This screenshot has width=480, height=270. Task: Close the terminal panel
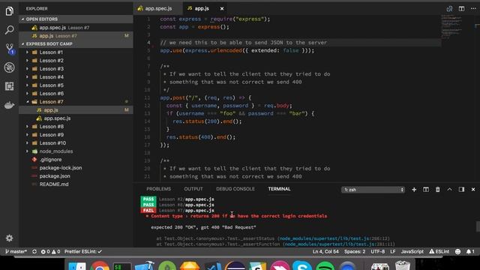point(473,190)
